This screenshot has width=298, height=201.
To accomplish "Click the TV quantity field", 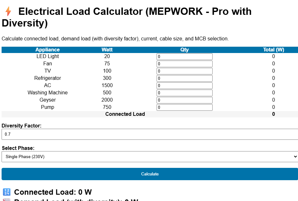I will [x=184, y=71].
